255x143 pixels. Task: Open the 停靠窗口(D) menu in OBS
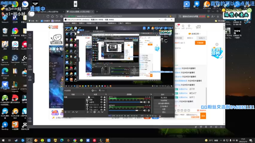(x=91, y=23)
